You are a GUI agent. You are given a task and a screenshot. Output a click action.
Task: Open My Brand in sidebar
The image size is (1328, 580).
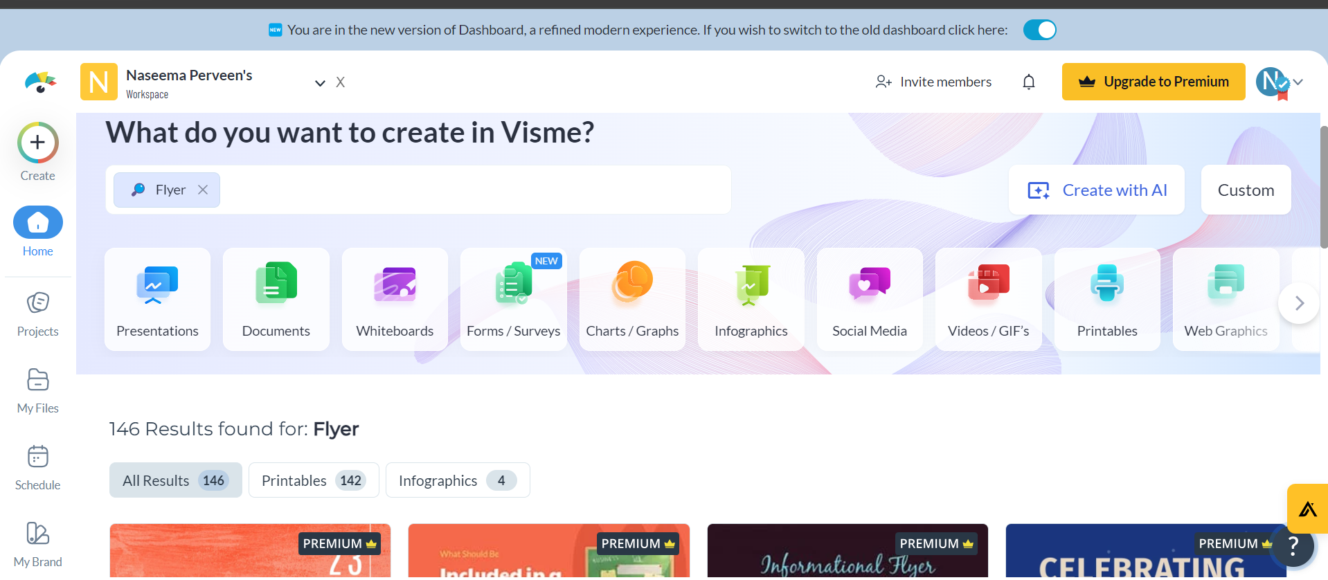pos(38,545)
